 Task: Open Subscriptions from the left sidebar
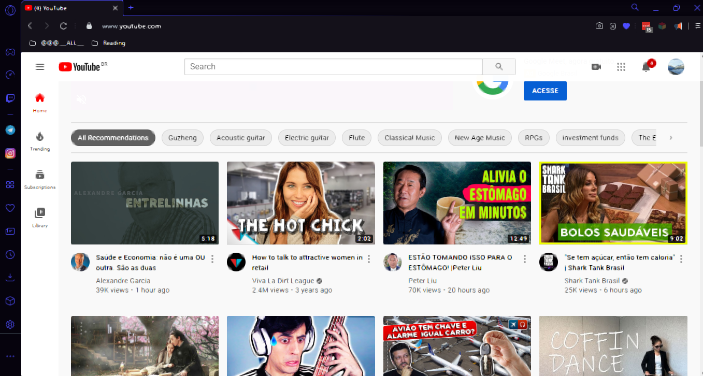point(40,179)
